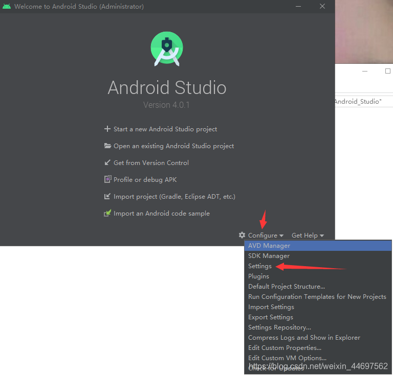Click the Import Android code sample icon
Image resolution: width=393 pixels, height=376 pixels.
click(107, 213)
